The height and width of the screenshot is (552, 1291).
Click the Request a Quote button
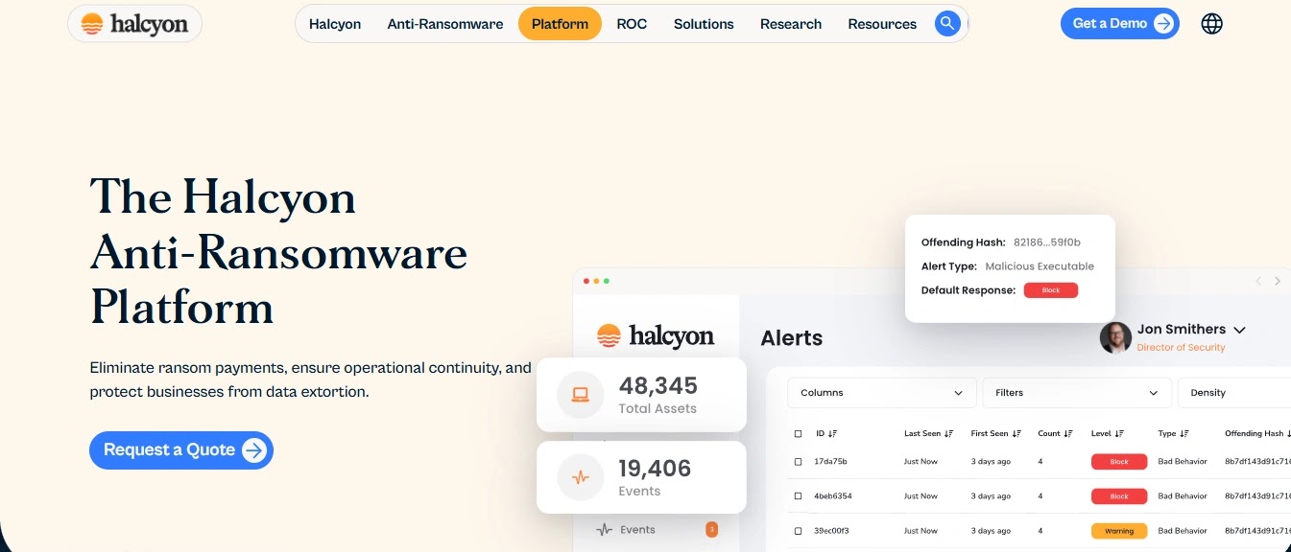(x=181, y=450)
